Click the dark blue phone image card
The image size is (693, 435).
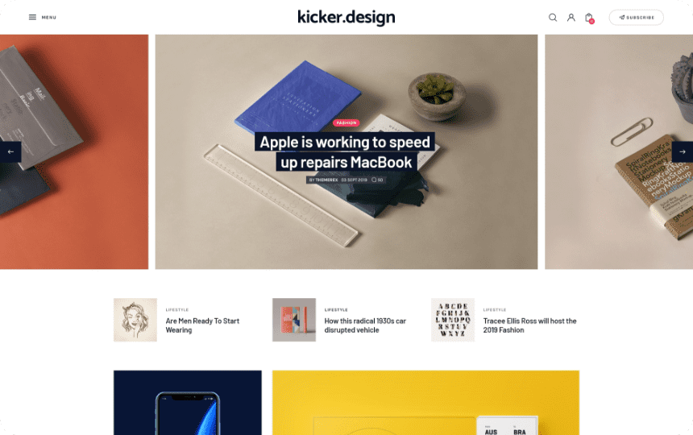coord(188,403)
